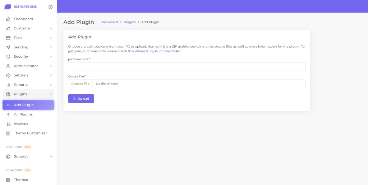Click the Choose File button
The width and height of the screenshot is (368, 185).
[80, 84]
